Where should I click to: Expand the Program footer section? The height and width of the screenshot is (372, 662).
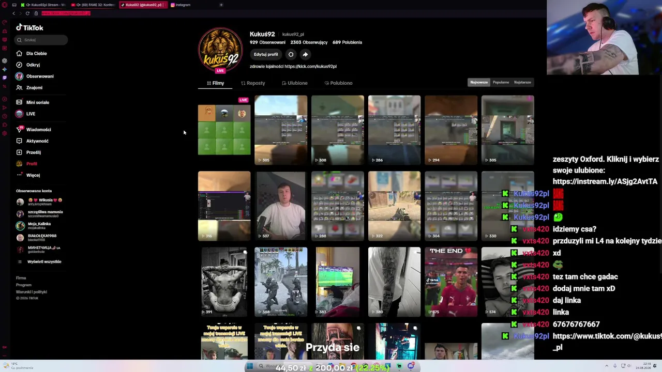pos(24,285)
